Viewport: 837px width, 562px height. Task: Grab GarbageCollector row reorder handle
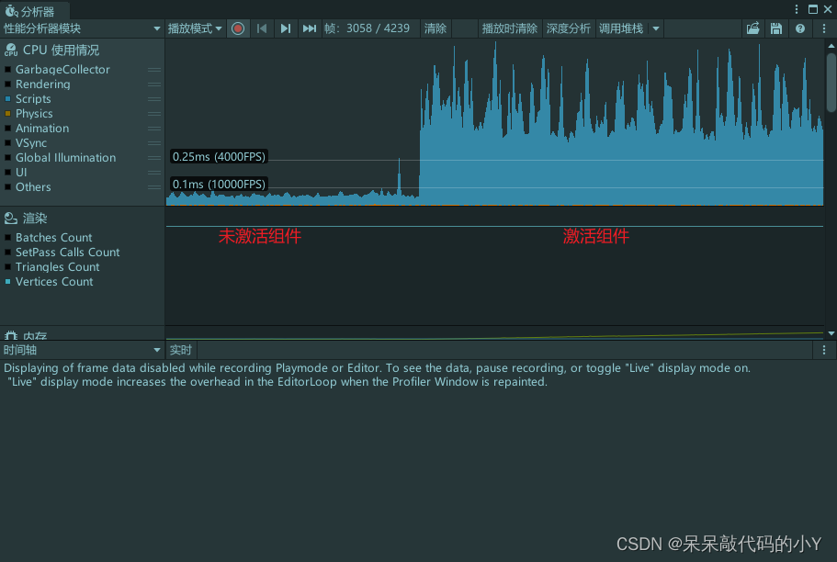click(154, 70)
